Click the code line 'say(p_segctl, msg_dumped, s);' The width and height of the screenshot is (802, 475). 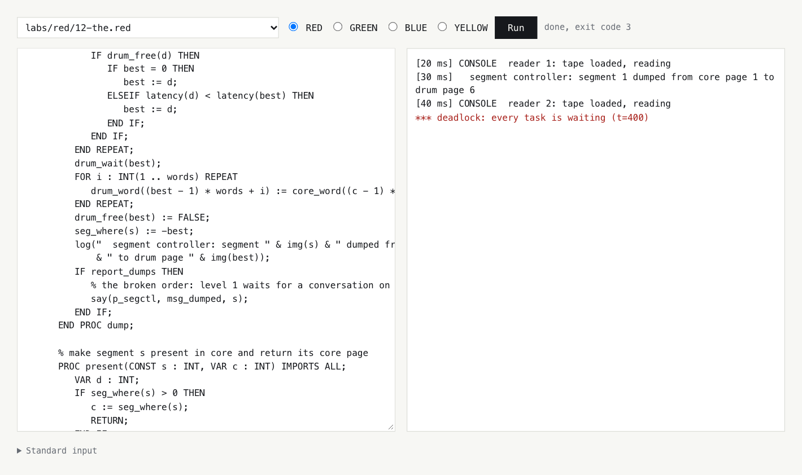(x=169, y=299)
